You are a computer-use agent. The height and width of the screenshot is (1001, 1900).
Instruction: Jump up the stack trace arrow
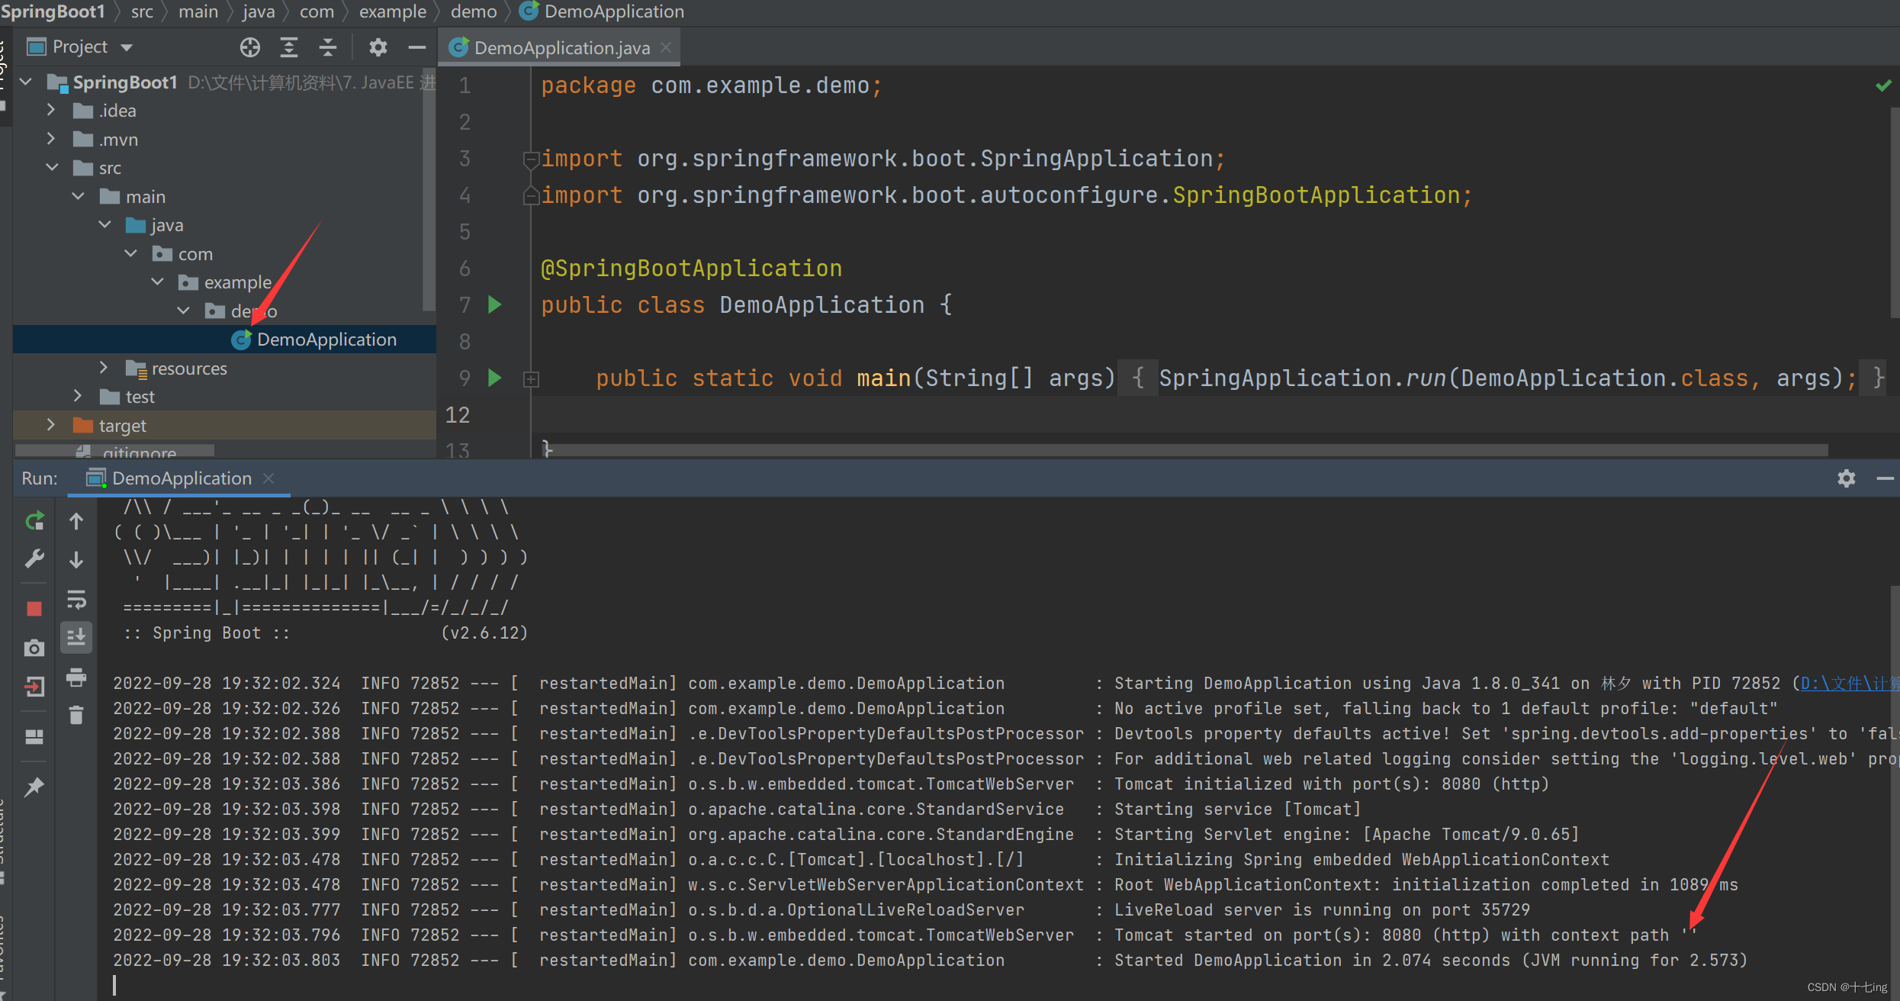click(x=76, y=521)
